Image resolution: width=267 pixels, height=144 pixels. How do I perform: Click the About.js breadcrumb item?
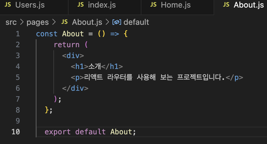click(87, 22)
